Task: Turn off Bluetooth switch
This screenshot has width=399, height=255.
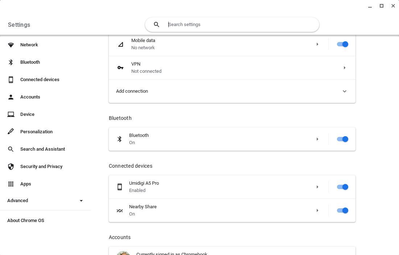Action: [x=342, y=139]
